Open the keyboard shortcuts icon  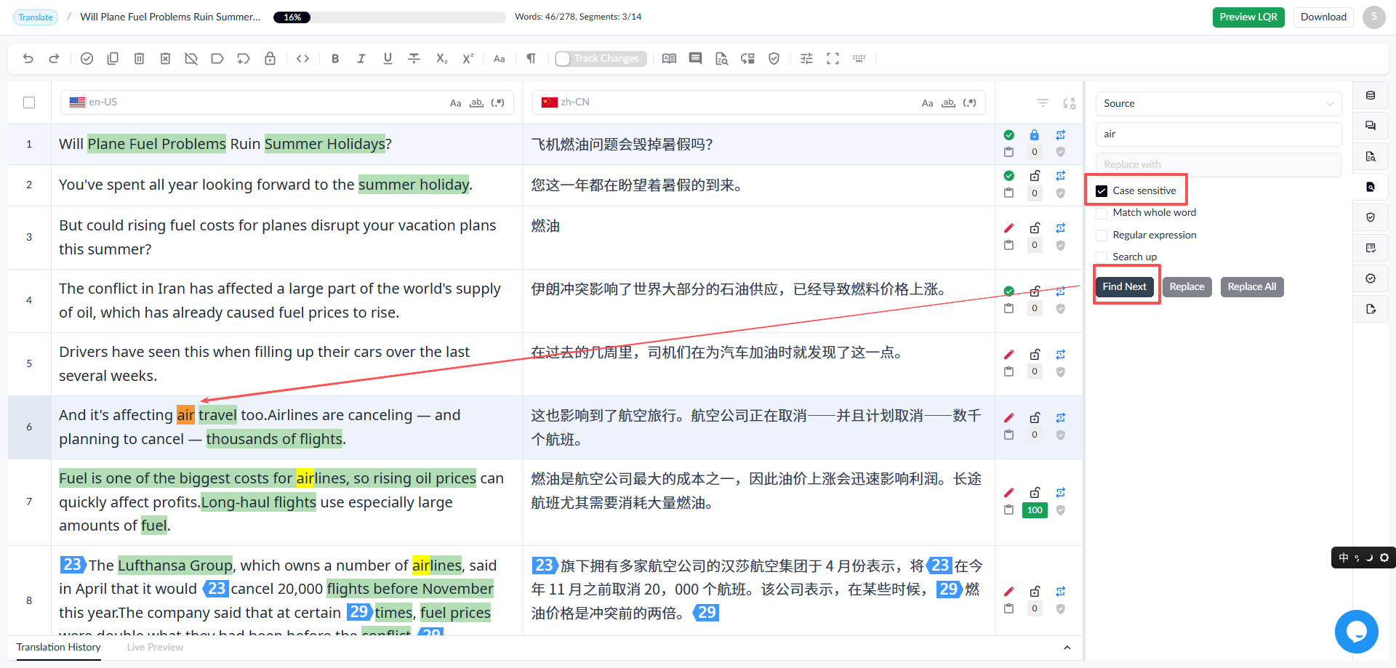[x=859, y=59]
